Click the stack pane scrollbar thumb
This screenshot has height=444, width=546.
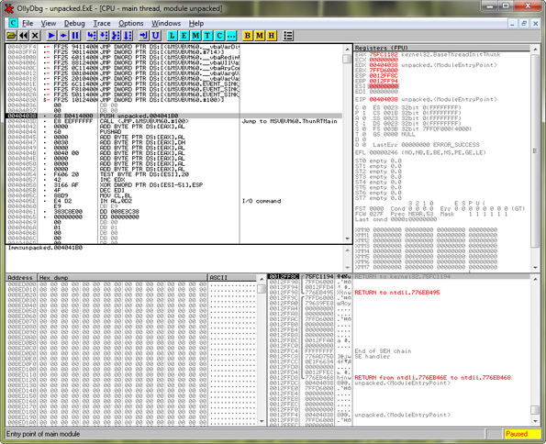click(x=536, y=409)
